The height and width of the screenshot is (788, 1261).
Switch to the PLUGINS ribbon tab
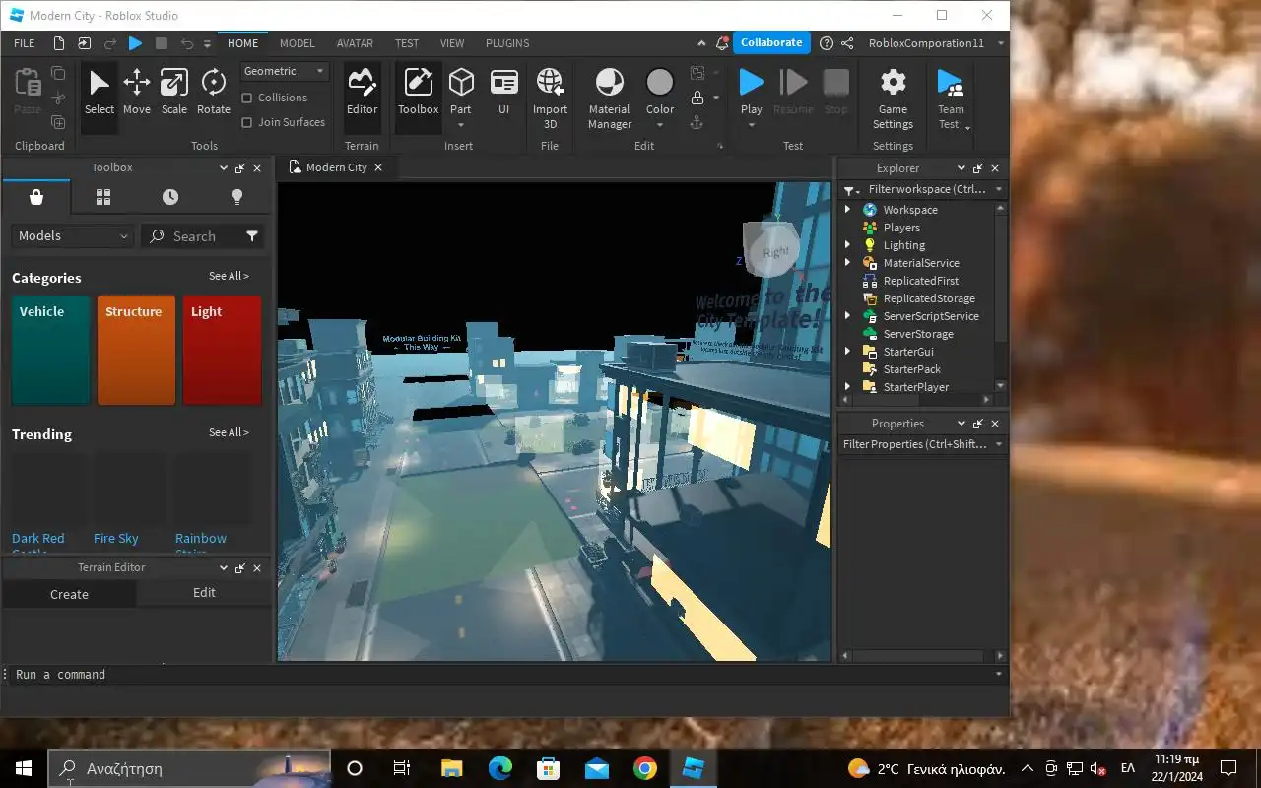pyautogui.click(x=507, y=43)
